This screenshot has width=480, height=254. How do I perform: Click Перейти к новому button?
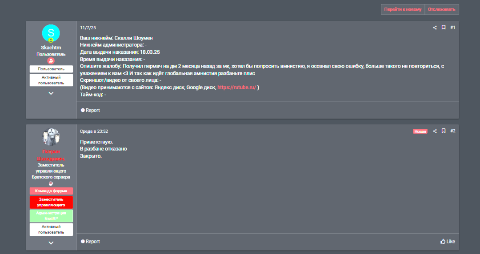pyautogui.click(x=403, y=9)
